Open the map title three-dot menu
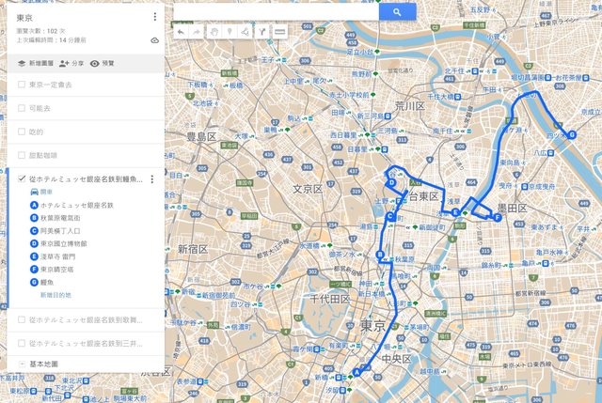 coord(154,17)
